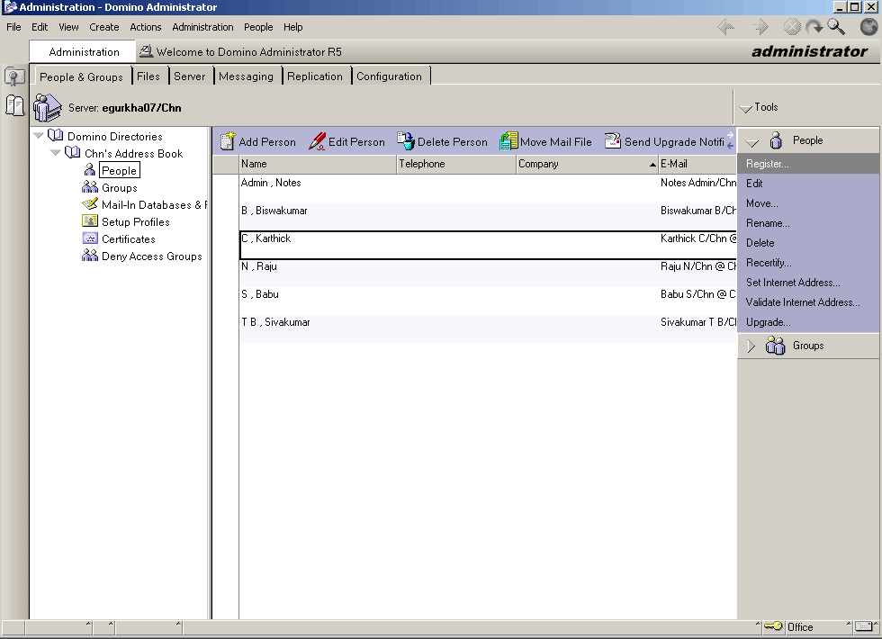Switch to the Configuration tab

click(389, 76)
